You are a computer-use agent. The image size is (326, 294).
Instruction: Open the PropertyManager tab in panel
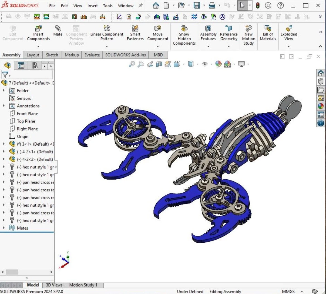pos(21,66)
